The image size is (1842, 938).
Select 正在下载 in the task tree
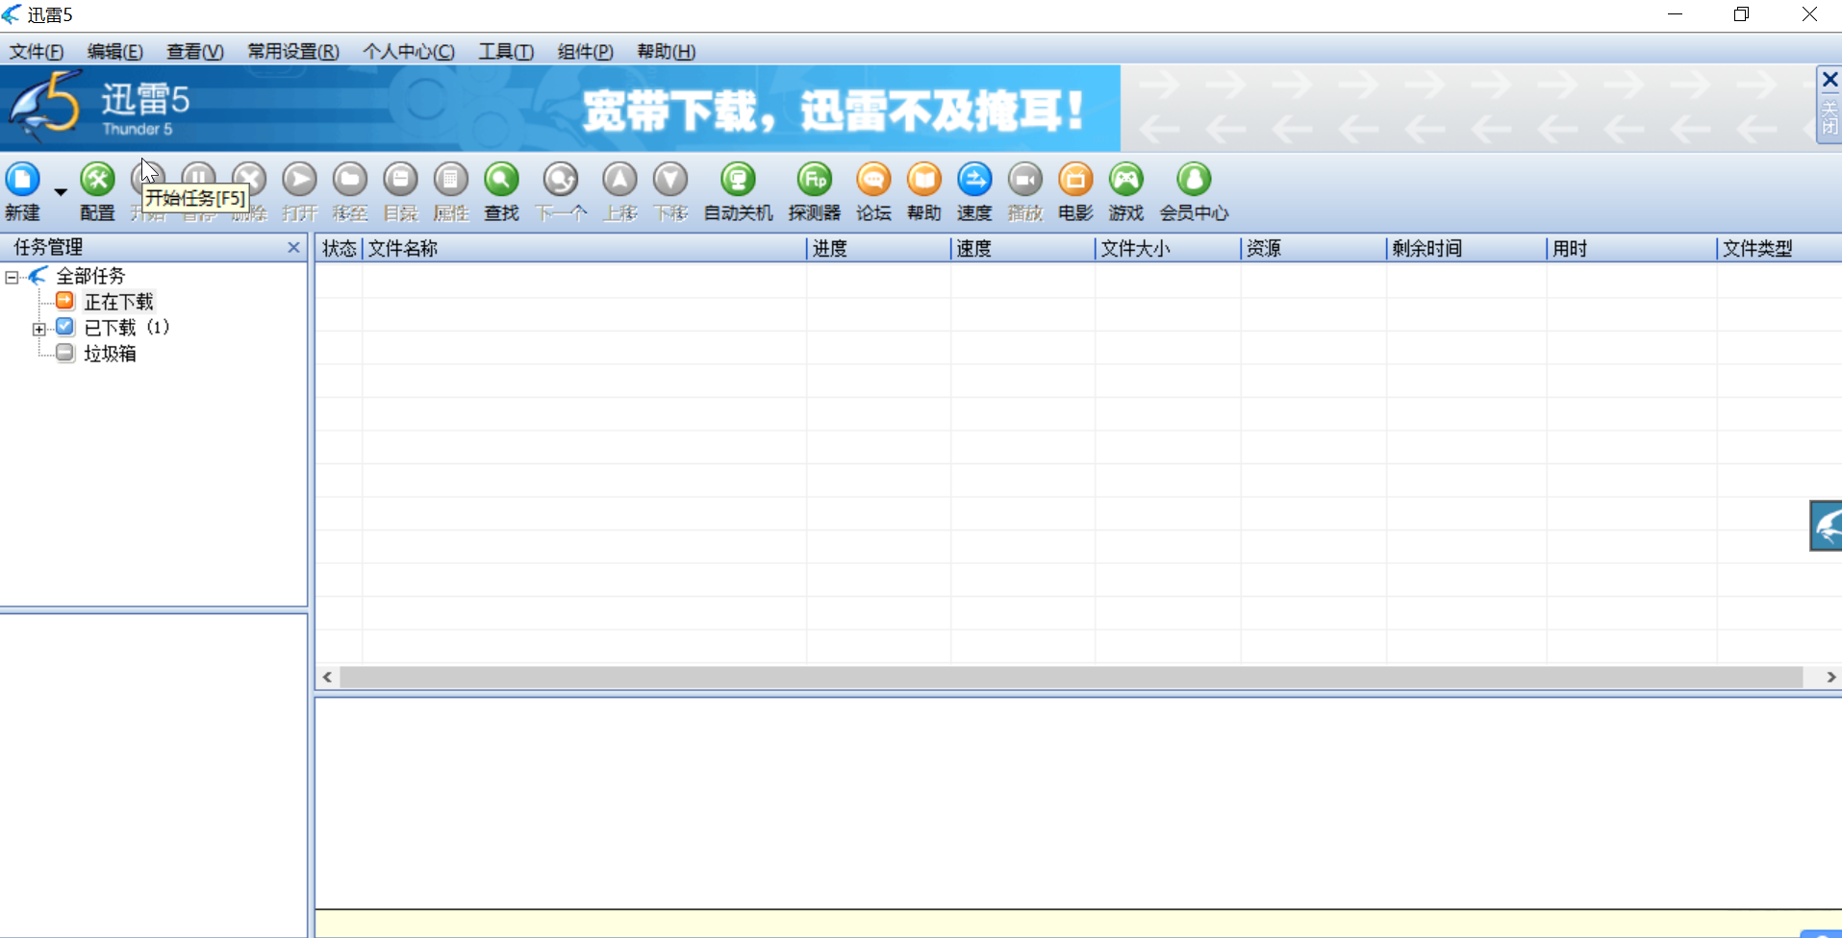[x=118, y=302]
